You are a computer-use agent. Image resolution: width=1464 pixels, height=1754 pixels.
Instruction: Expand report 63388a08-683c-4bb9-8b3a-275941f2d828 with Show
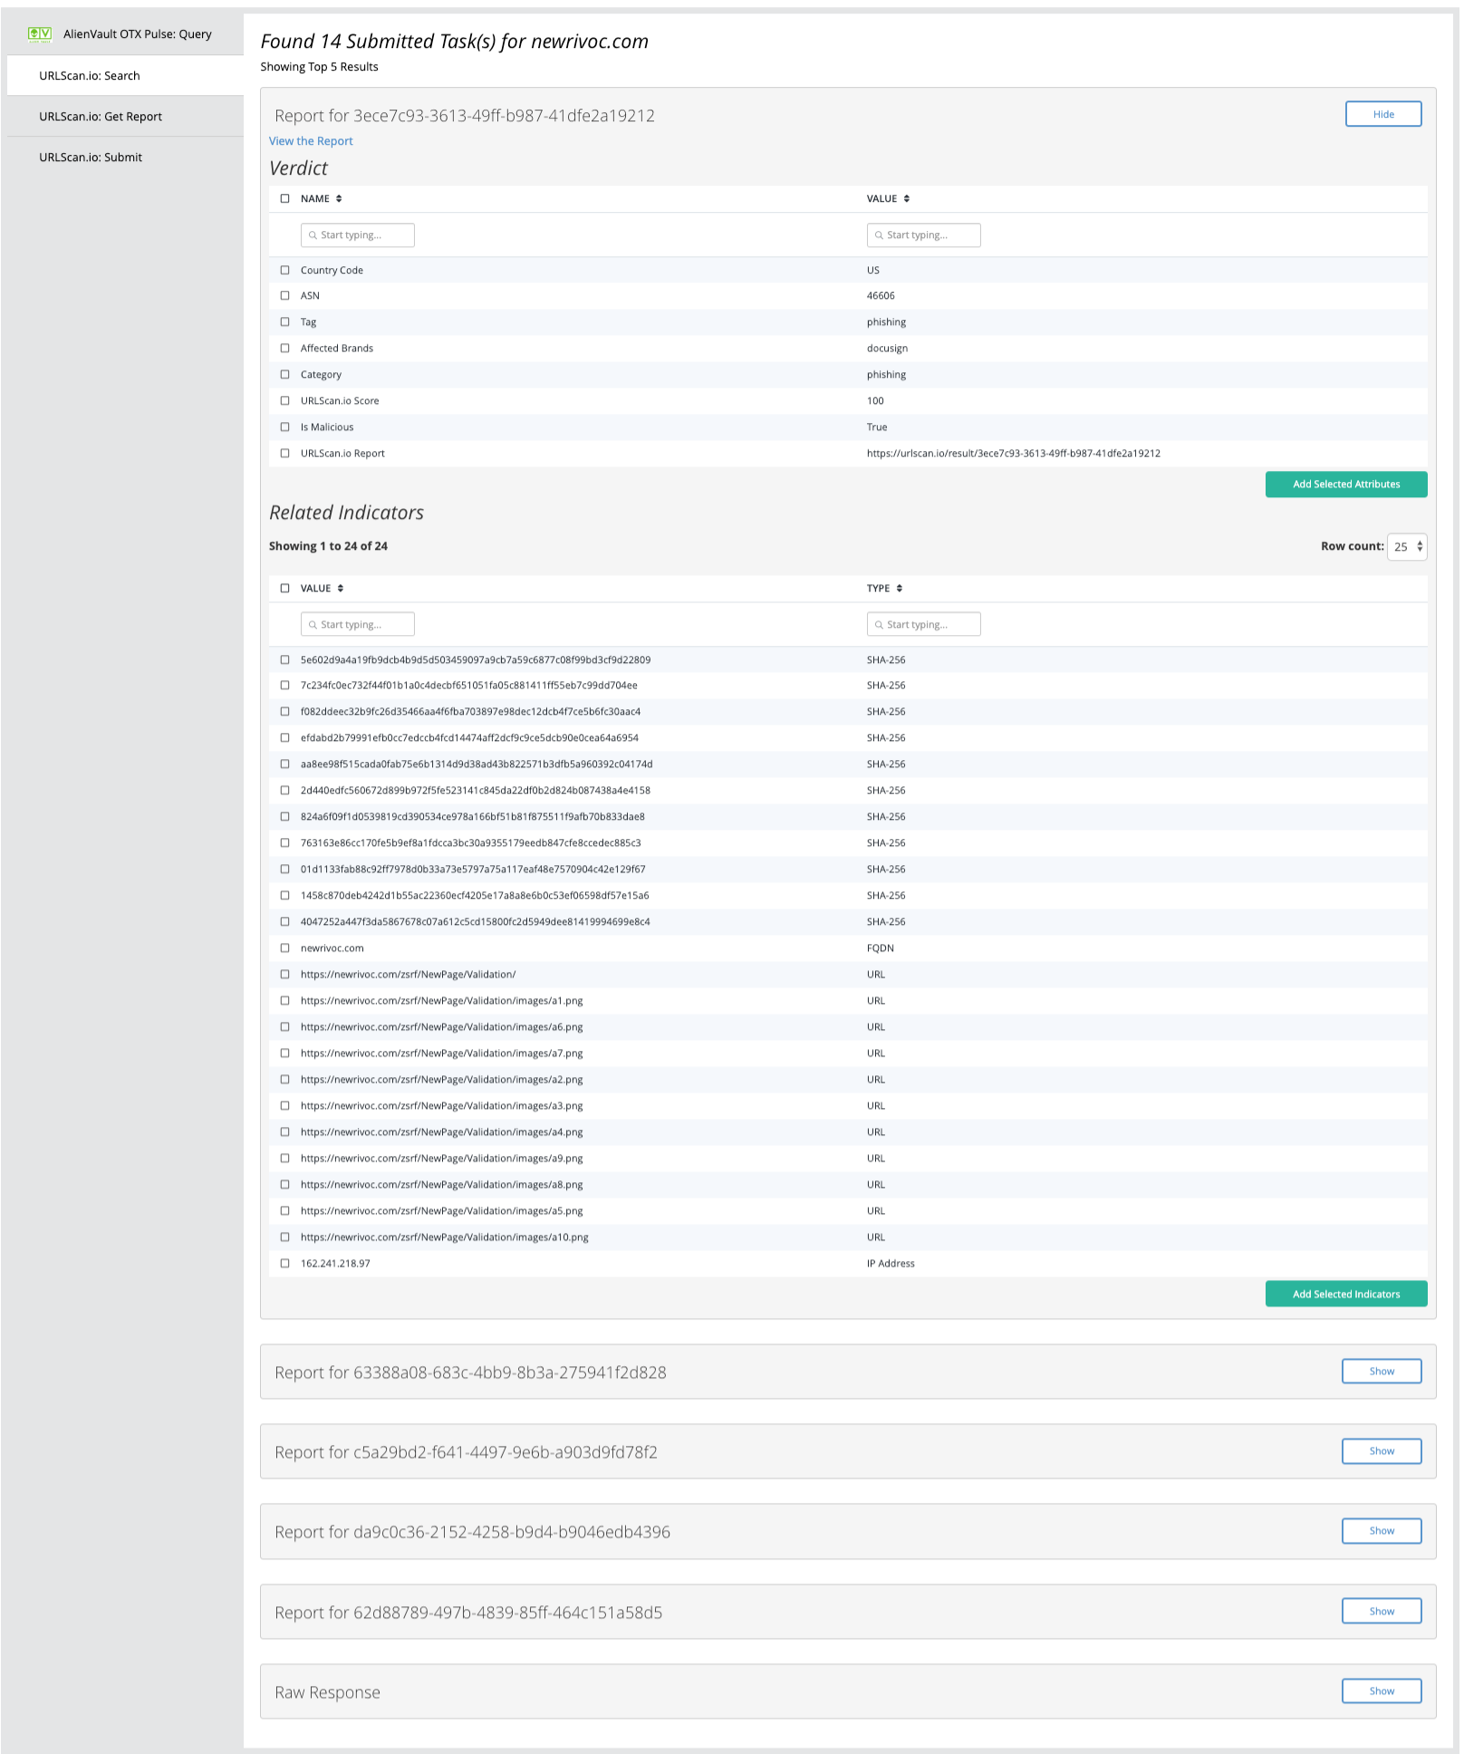(1381, 1371)
